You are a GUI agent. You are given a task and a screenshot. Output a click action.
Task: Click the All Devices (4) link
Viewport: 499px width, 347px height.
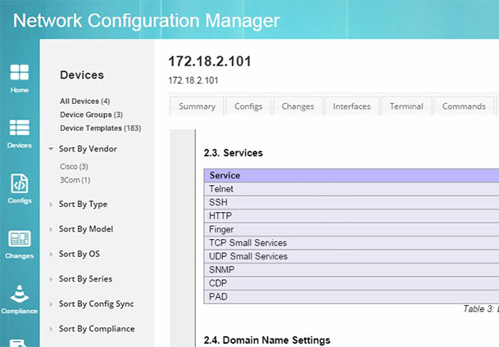click(x=84, y=101)
